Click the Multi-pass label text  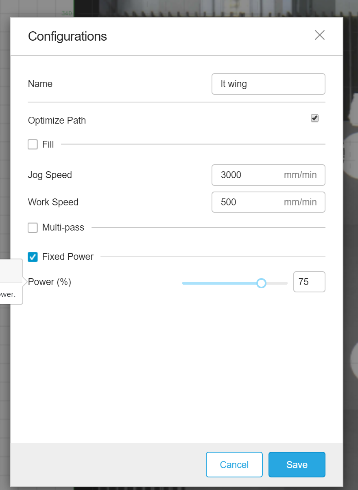[63, 227]
